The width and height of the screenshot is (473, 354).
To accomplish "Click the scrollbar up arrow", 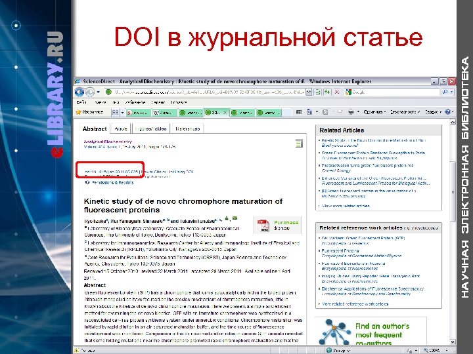I will 453,122.
